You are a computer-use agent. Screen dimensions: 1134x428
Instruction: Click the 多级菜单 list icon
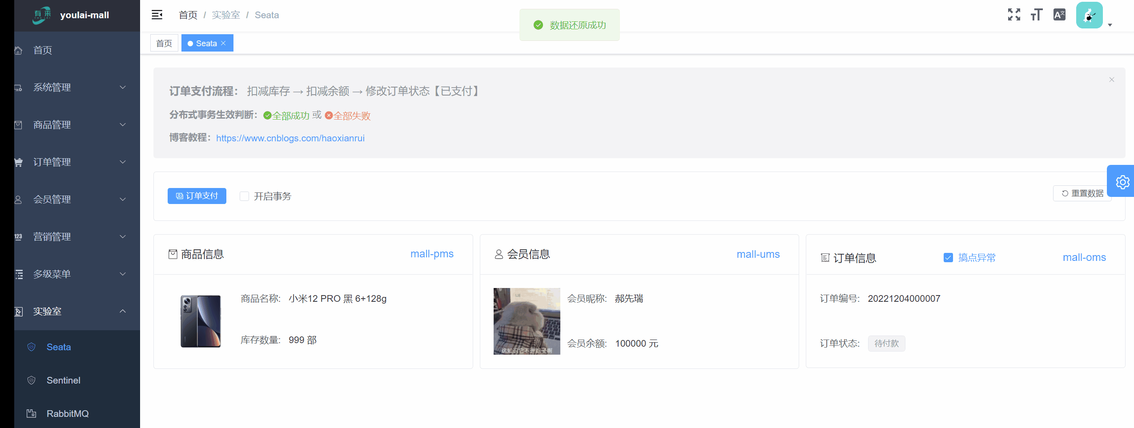click(x=18, y=274)
